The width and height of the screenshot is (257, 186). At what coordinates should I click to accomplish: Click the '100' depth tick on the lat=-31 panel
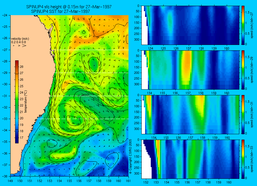136,106
